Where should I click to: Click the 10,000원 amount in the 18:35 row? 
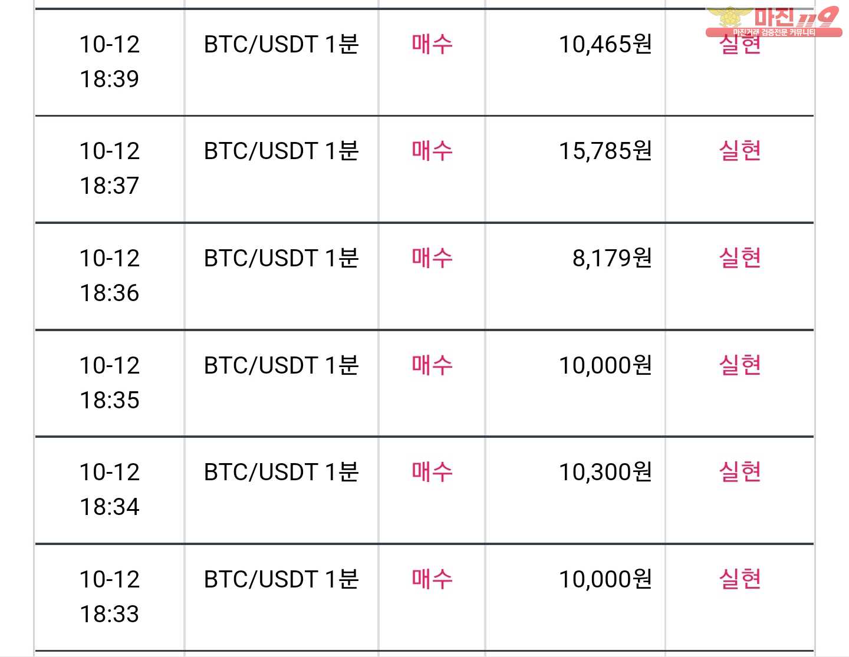[x=606, y=365]
